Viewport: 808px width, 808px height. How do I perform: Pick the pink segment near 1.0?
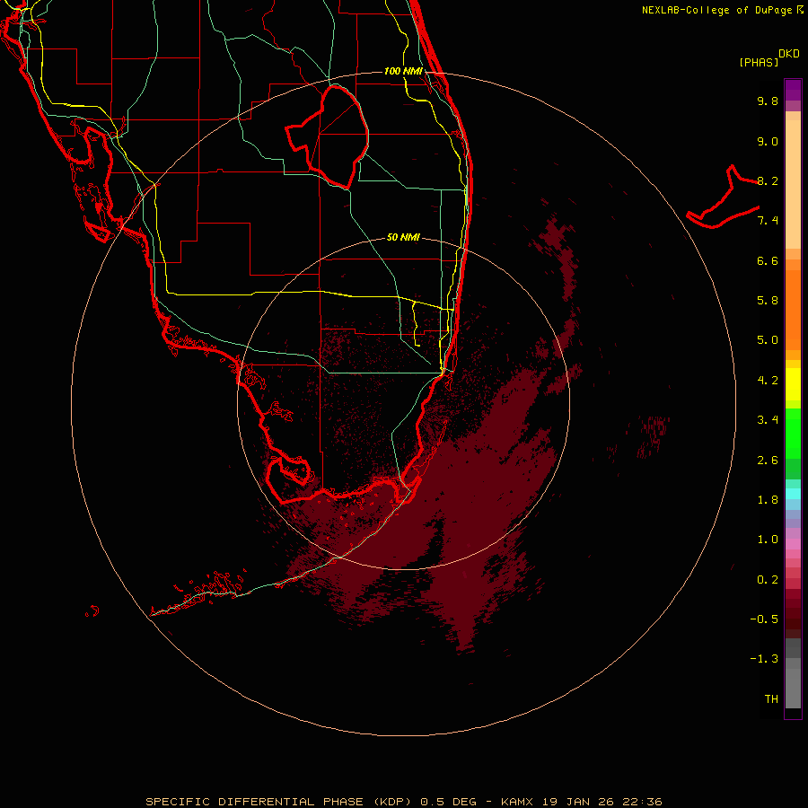[793, 544]
